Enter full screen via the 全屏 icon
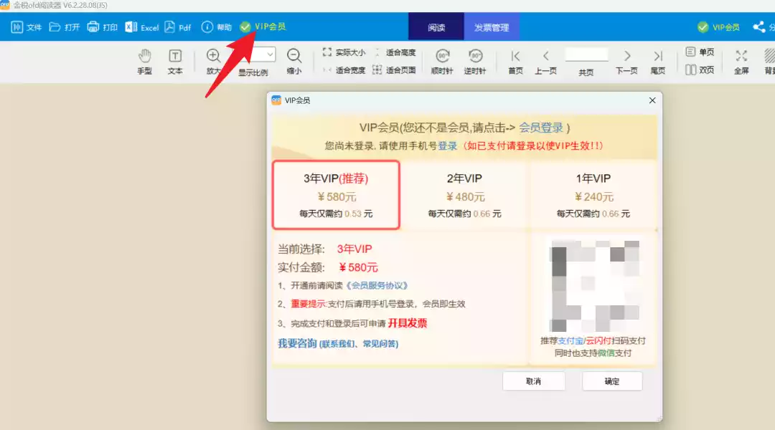 741,61
